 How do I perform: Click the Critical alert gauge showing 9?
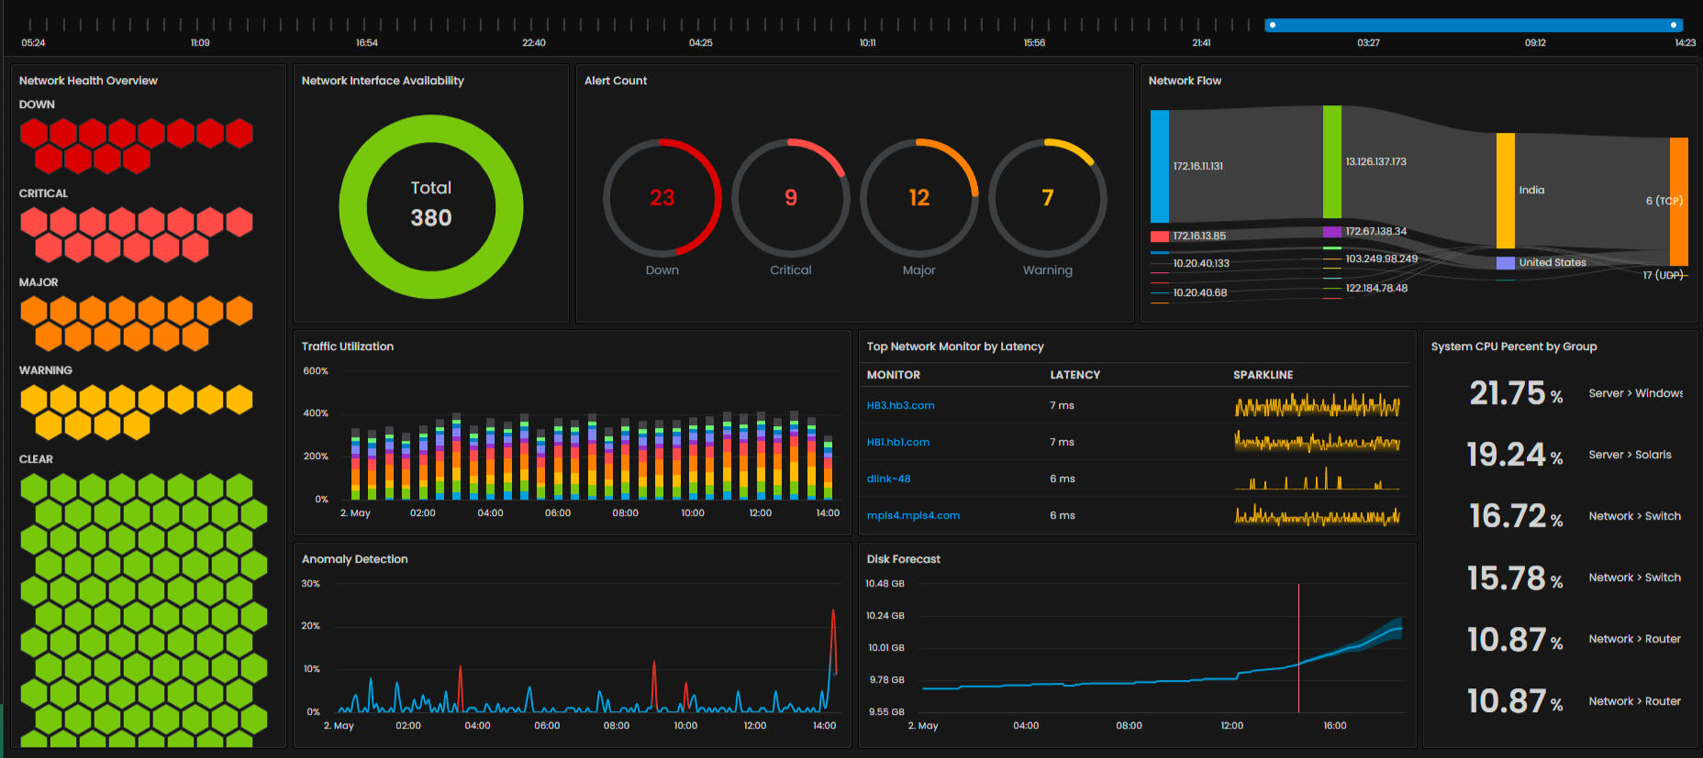[x=790, y=198]
